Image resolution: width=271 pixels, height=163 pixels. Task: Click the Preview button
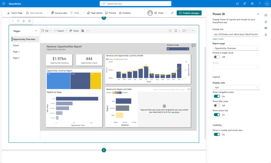[111, 13]
